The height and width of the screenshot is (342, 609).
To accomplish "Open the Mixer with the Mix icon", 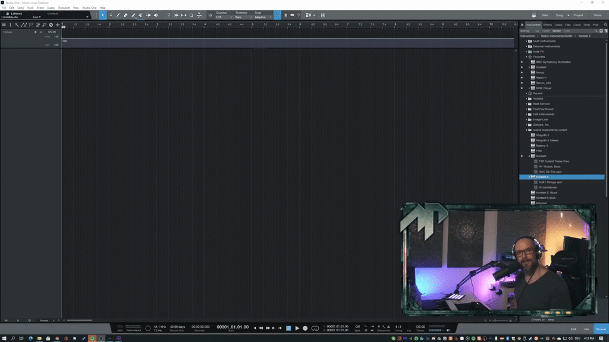I will pyautogui.click(x=587, y=328).
